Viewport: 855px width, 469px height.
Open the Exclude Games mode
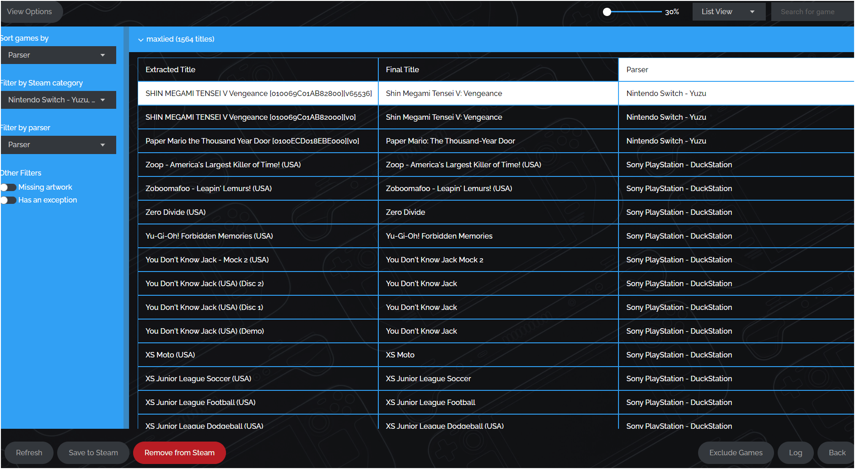coord(736,453)
